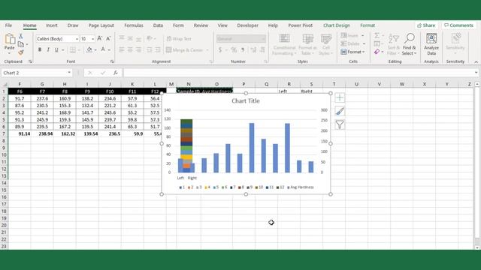The image size is (481, 270).
Task: Click scroll-down arrow of vertical scrollbar
Action: [x=477, y=247]
